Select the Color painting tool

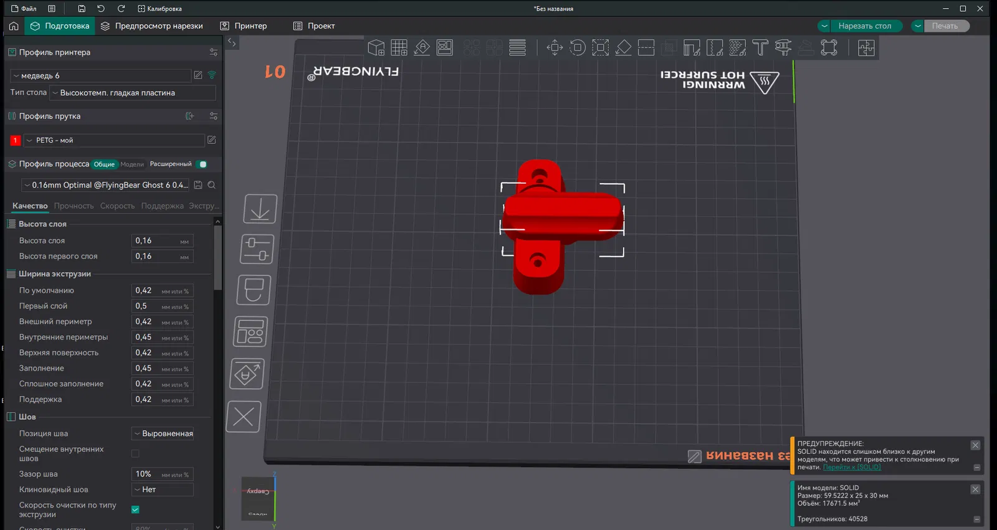pyautogui.click(x=737, y=47)
